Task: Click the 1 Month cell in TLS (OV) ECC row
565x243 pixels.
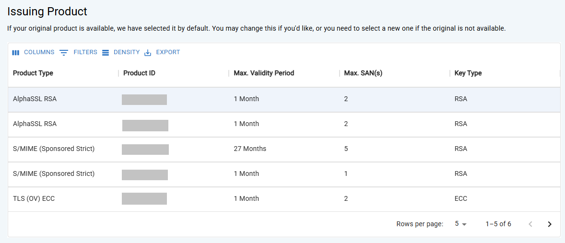Action: coord(246,198)
